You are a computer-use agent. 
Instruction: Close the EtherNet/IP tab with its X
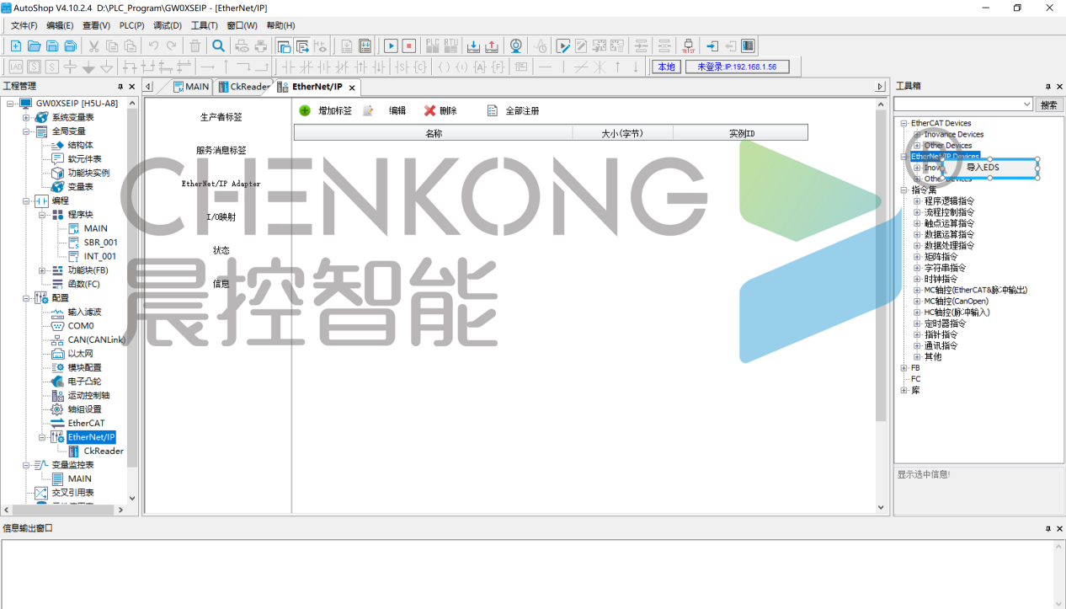coord(352,87)
